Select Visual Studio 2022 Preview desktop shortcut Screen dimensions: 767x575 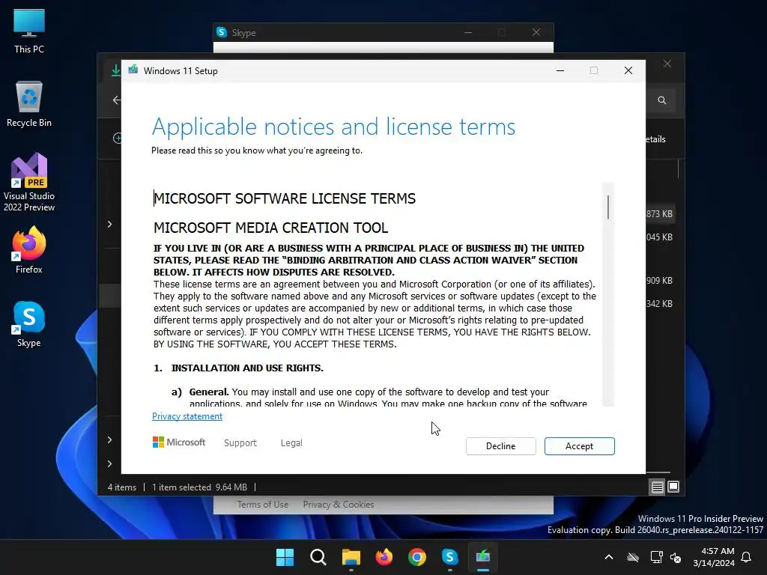click(29, 183)
